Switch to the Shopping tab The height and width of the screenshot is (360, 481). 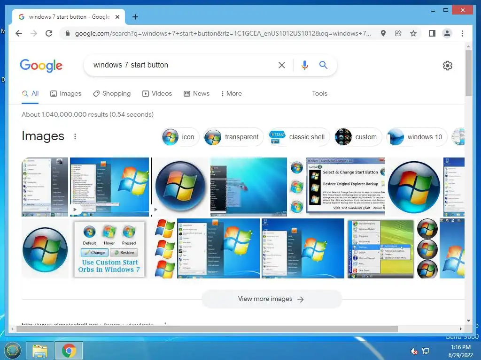click(112, 93)
